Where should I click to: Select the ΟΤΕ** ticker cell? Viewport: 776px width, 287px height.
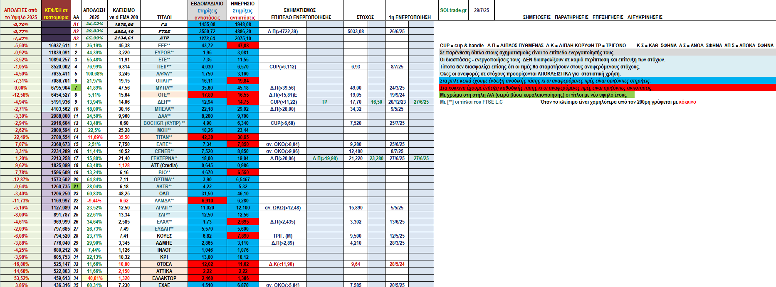164,95
